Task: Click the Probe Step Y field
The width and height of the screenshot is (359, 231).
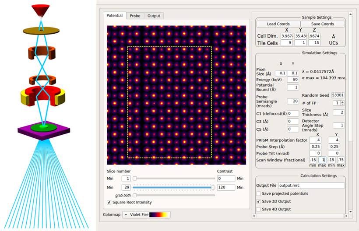Action: tap(334, 147)
